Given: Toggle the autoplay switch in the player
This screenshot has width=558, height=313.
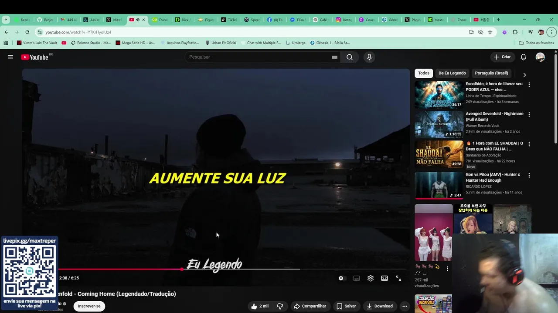Looking at the screenshot, I should pyautogui.click(x=341, y=278).
